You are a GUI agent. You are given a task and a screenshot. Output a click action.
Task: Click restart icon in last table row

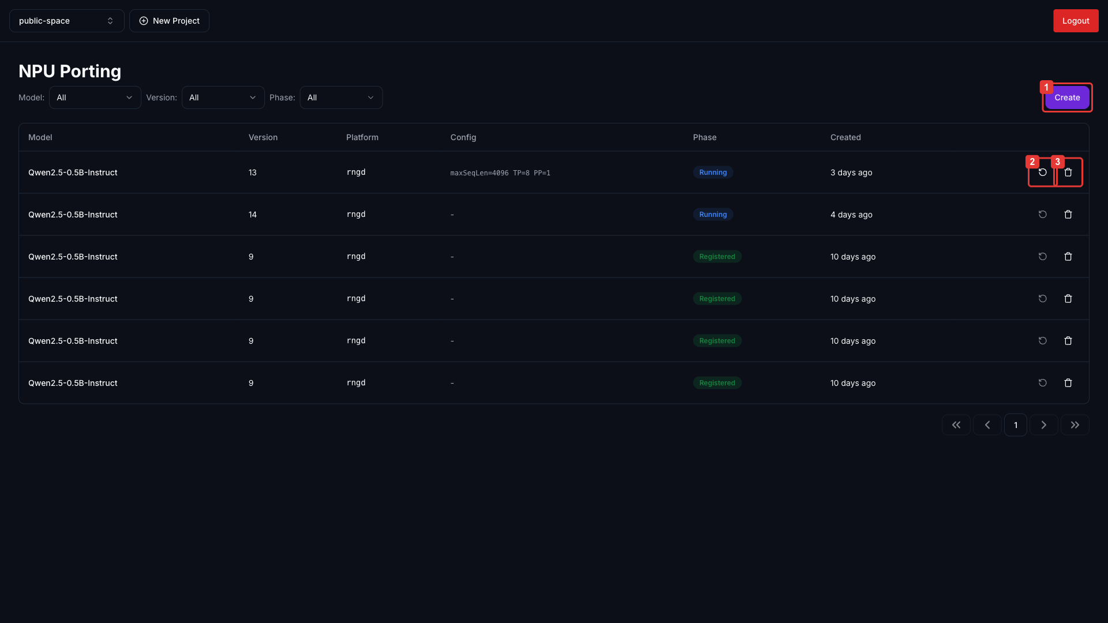[1042, 383]
